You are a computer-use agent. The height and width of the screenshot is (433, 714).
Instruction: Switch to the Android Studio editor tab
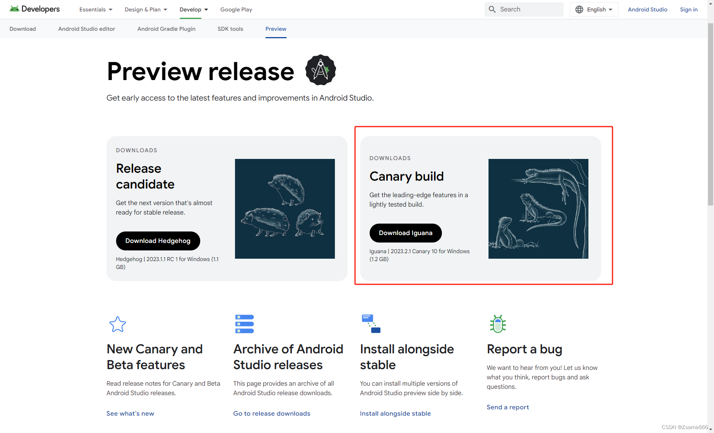(86, 29)
